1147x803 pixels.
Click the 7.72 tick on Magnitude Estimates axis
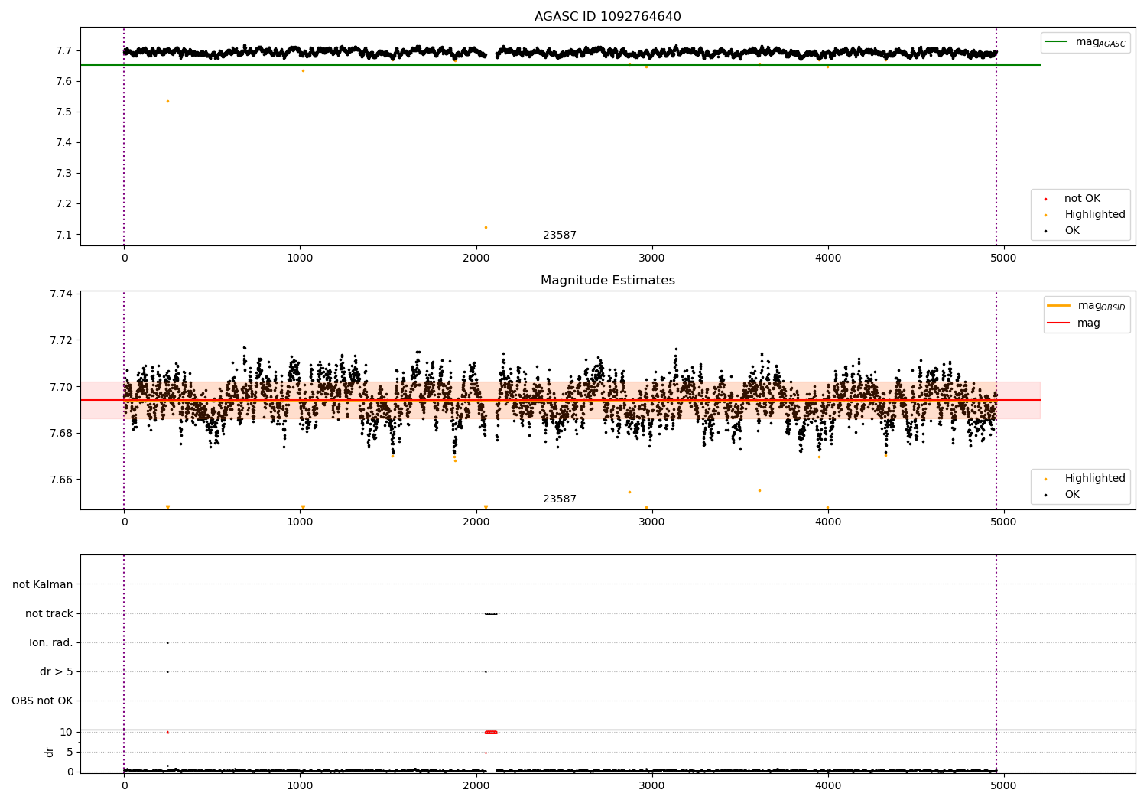[x=61, y=340]
